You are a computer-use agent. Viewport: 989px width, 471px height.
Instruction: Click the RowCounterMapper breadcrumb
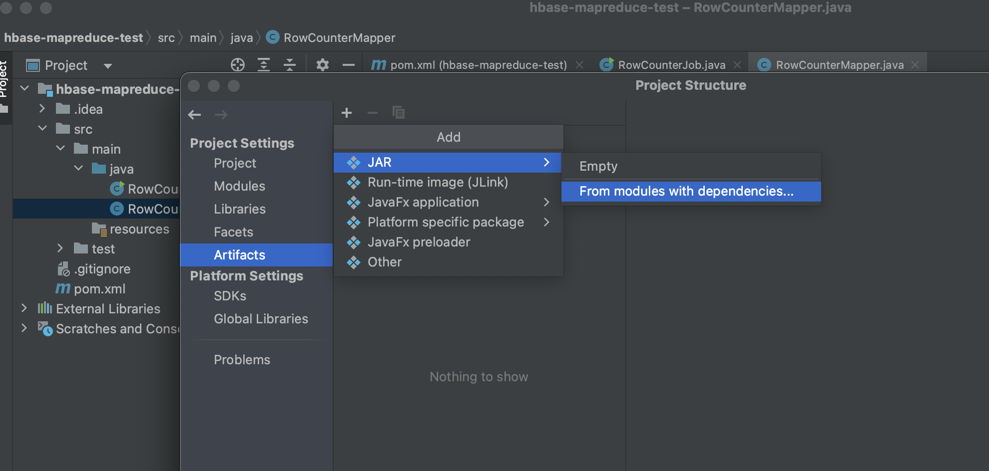(x=339, y=37)
